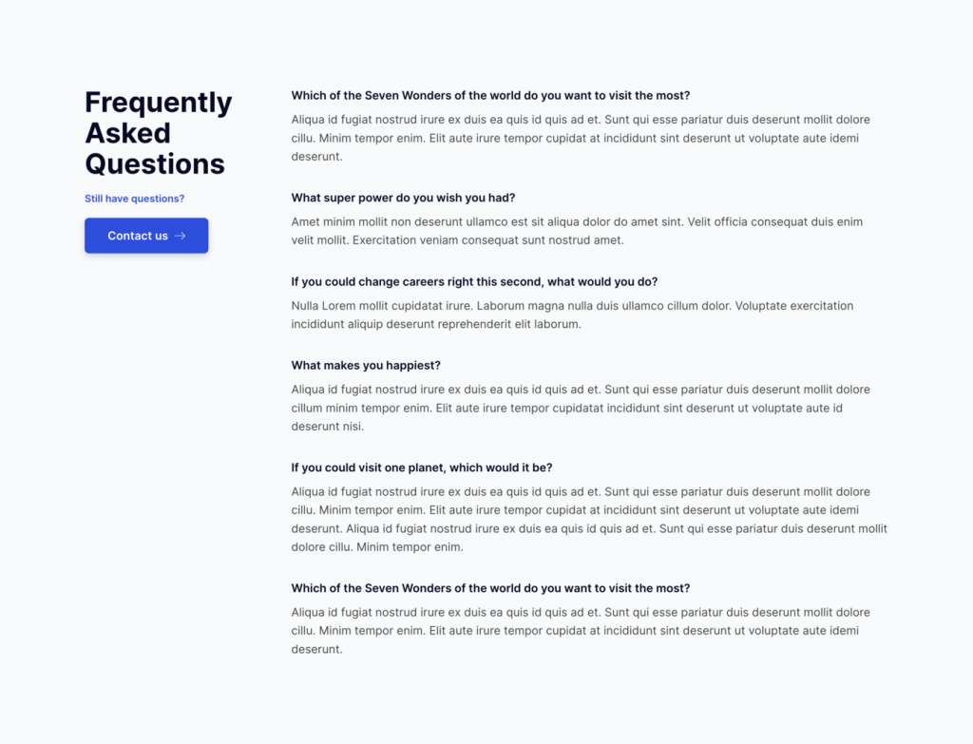Click the word 'Frequently' in the heading
The width and height of the screenshot is (973, 744).
tap(159, 103)
